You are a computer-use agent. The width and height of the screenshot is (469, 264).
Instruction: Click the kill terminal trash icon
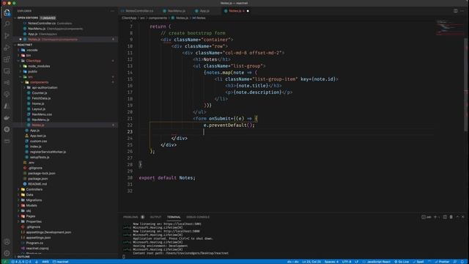point(451,217)
